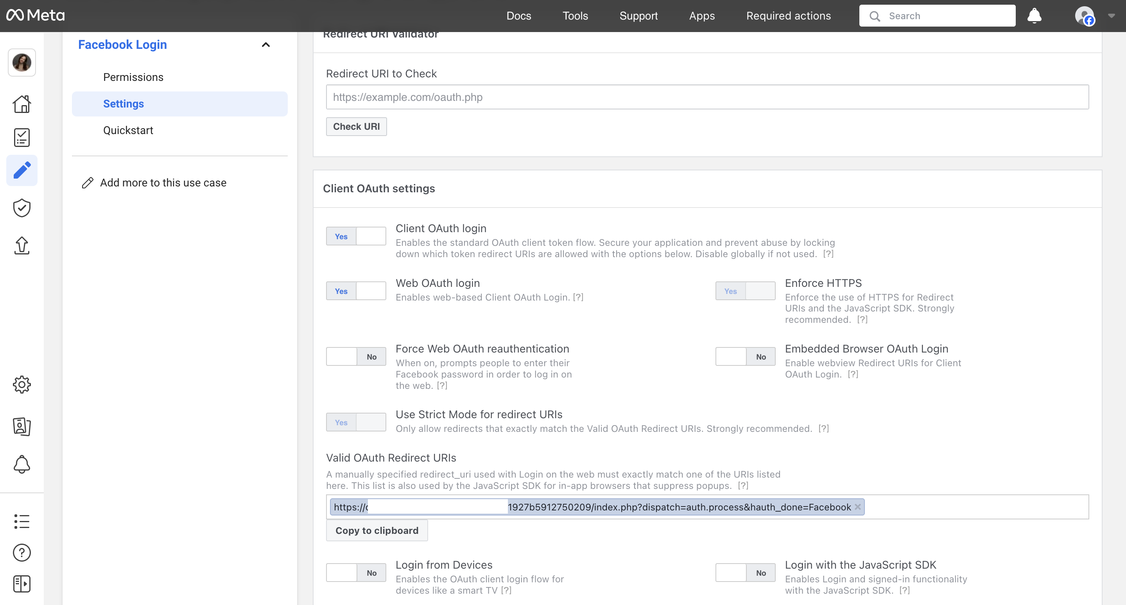Screen dimensions: 1126x605
Task: Open the Help question mark icon
Action: (x=22, y=553)
